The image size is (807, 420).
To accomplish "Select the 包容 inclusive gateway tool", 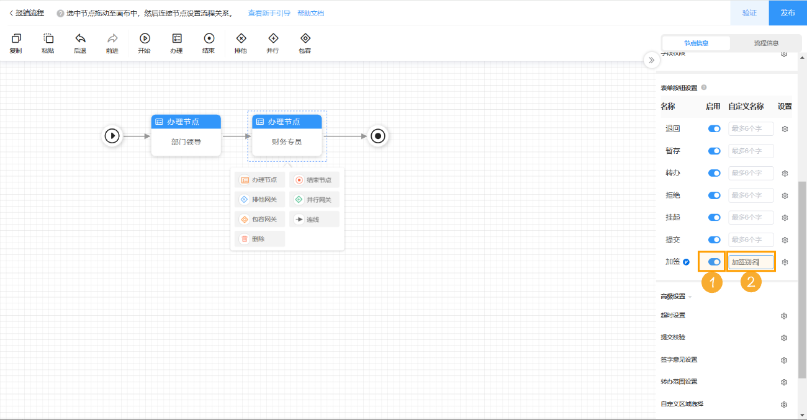I will pyautogui.click(x=304, y=42).
